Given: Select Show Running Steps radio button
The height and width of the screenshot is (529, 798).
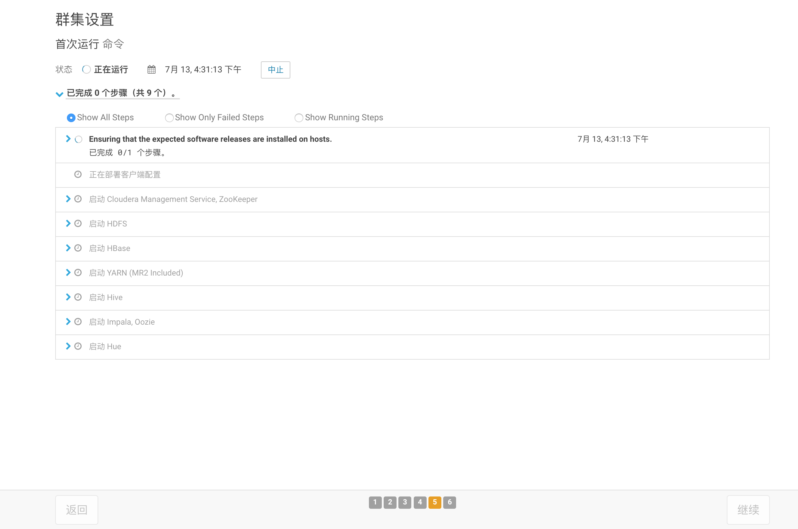Looking at the screenshot, I should pyautogui.click(x=299, y=118).
